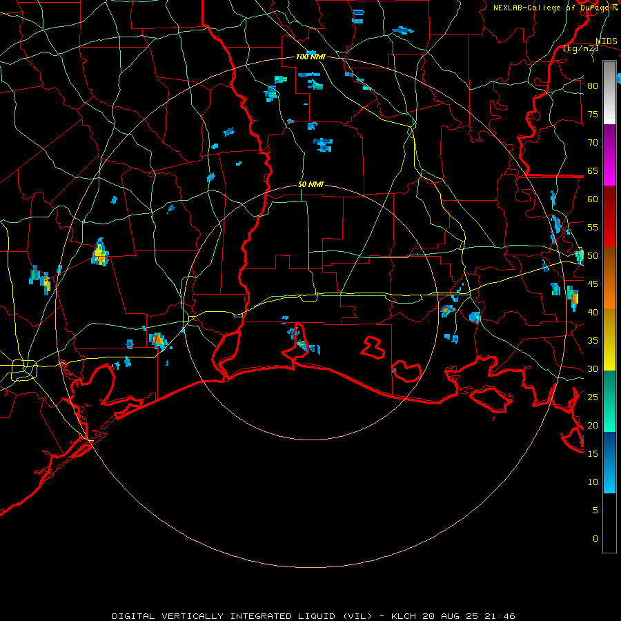Click the scale value 45

coord(593,284)
